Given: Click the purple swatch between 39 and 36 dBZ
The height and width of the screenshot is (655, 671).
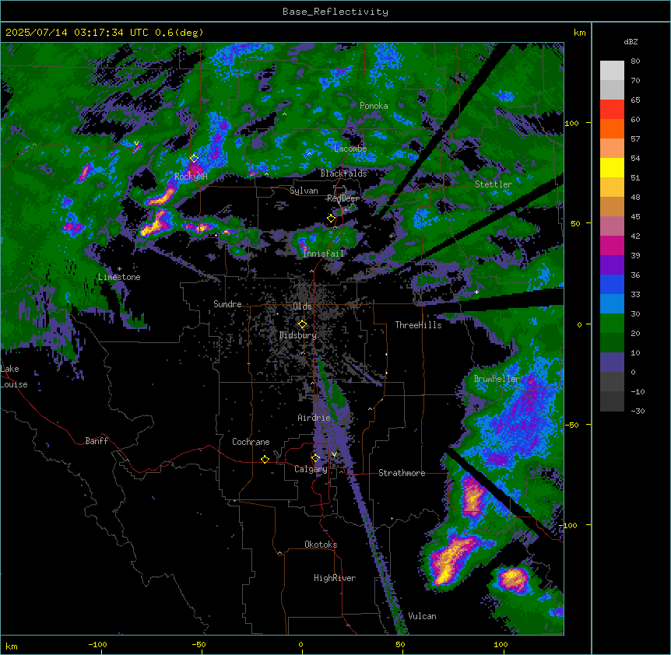Looking at the screenshot, I should [x=612, y=265].
